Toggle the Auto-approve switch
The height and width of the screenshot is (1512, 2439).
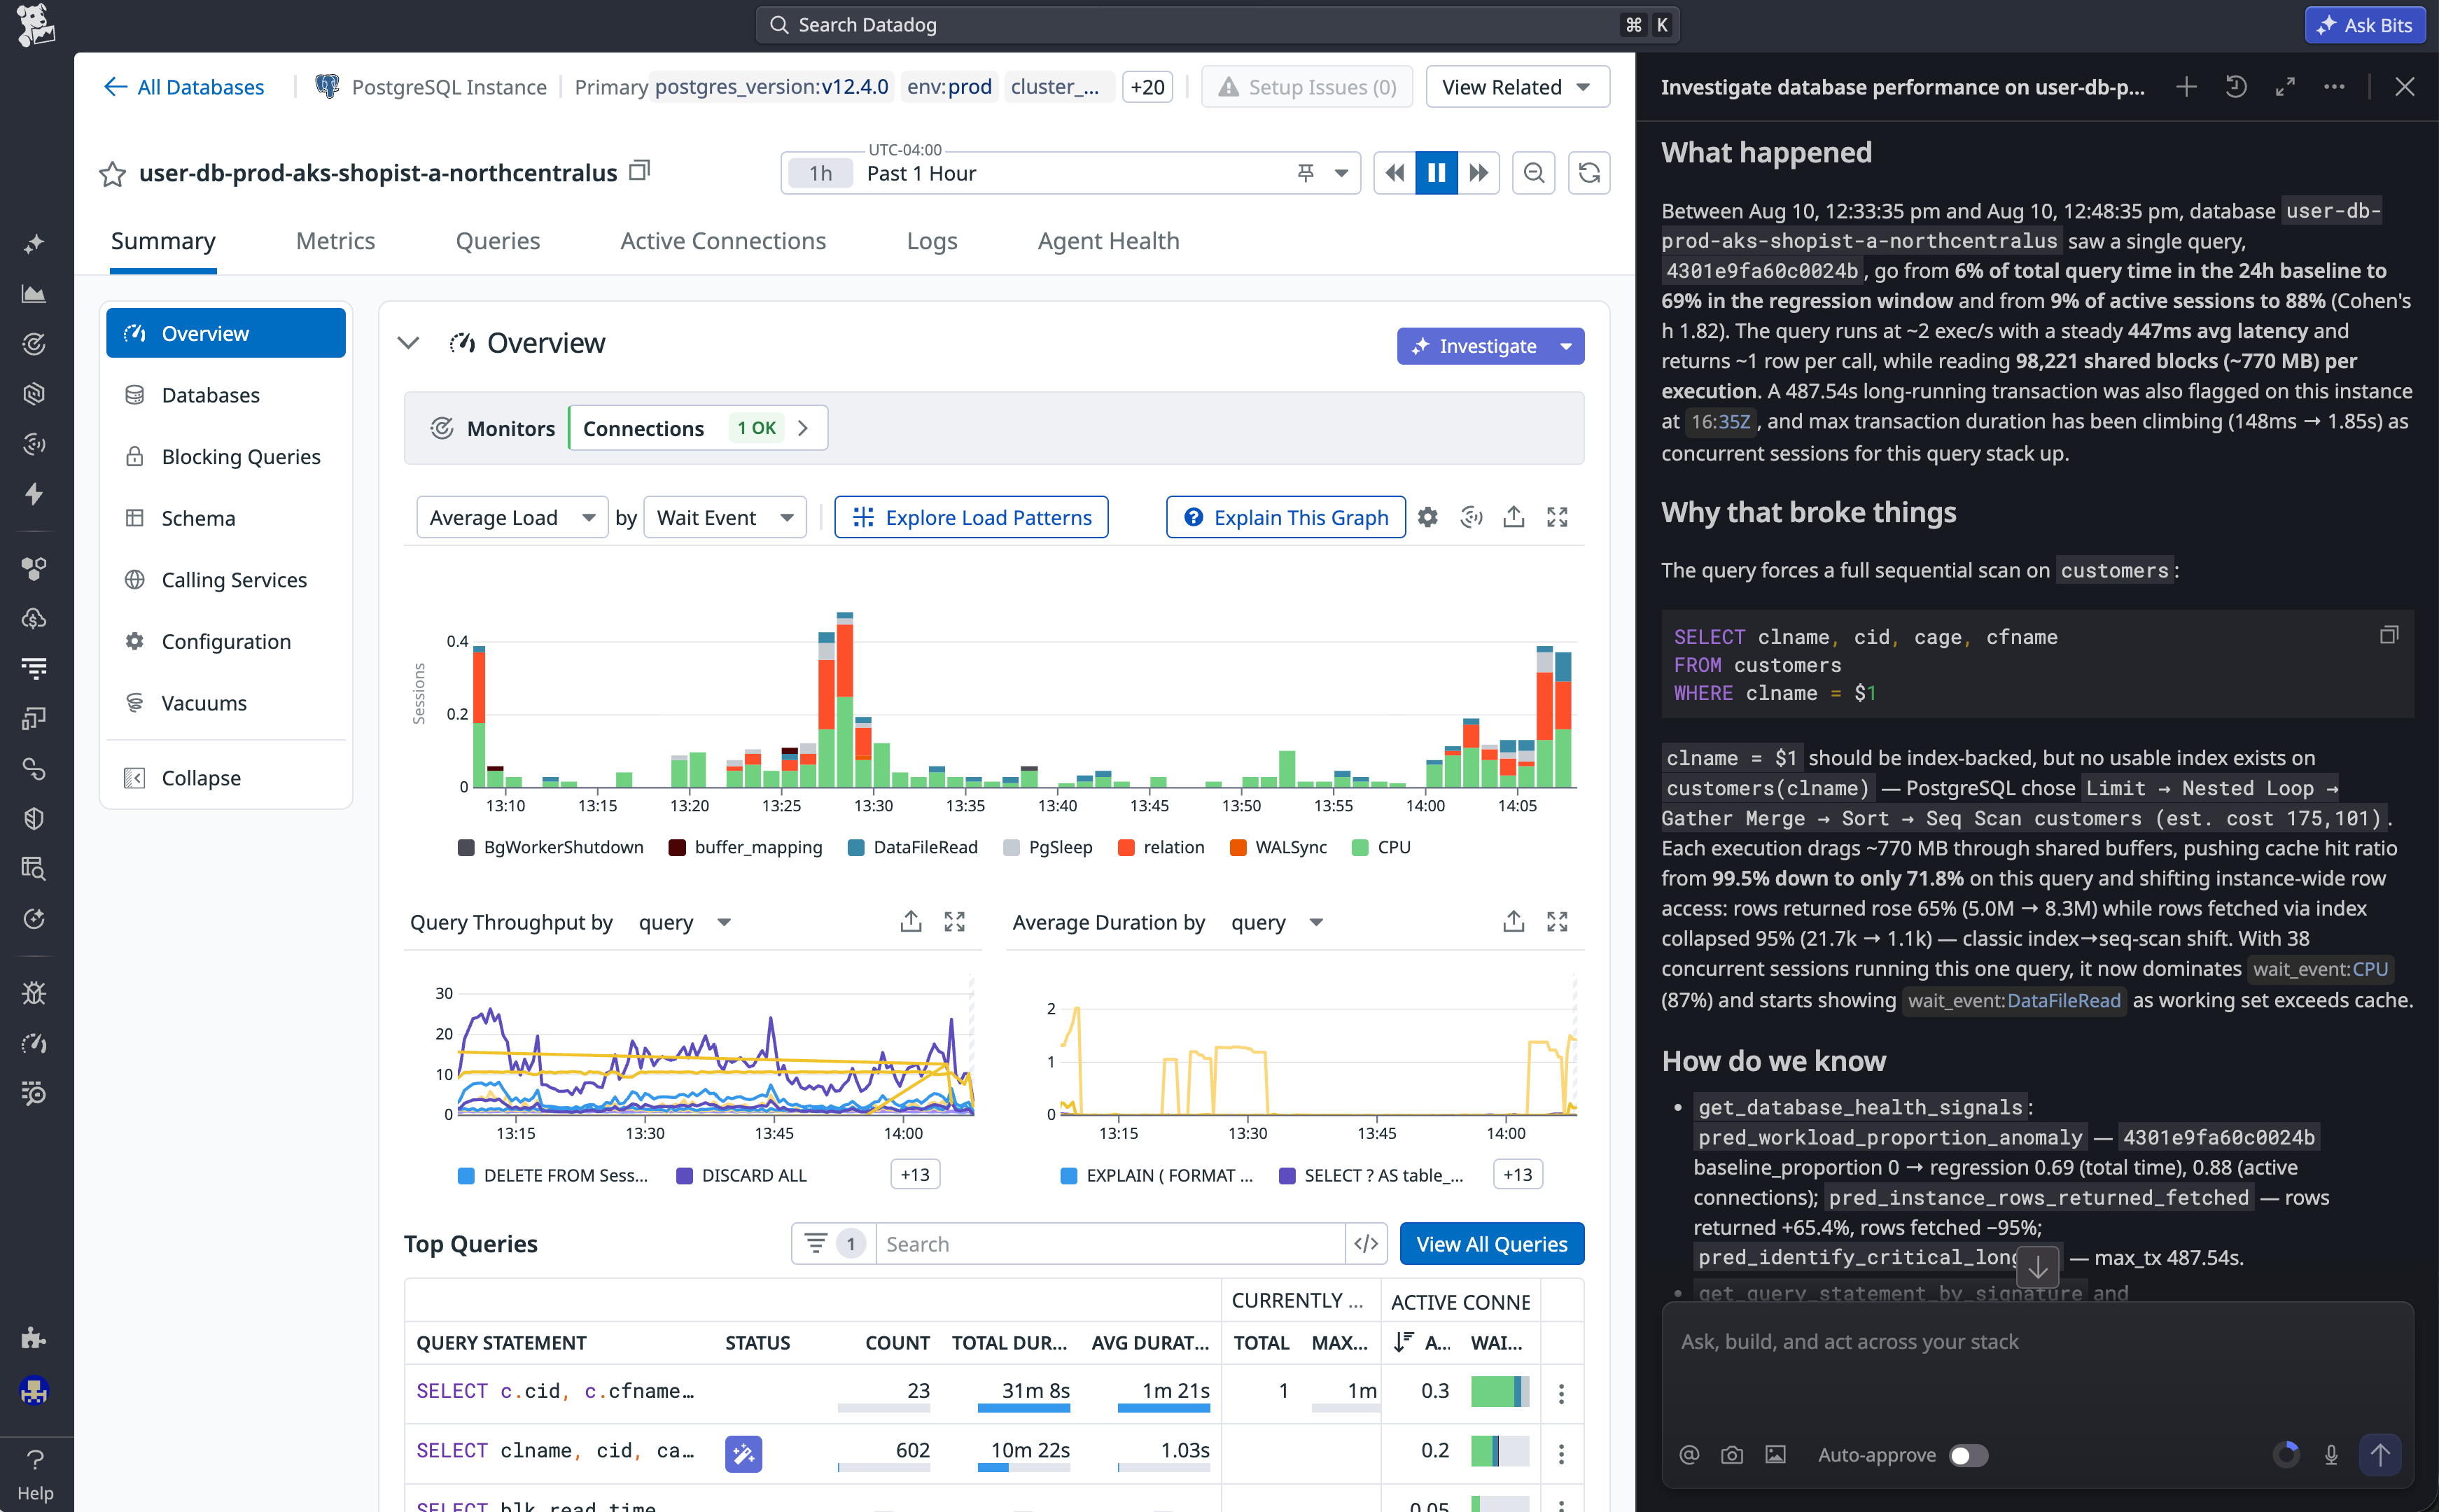pos(1968,1455)
